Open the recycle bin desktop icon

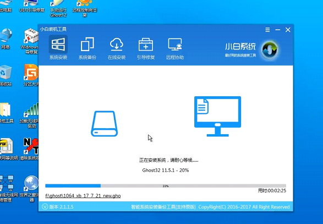[x=6, y=75]
